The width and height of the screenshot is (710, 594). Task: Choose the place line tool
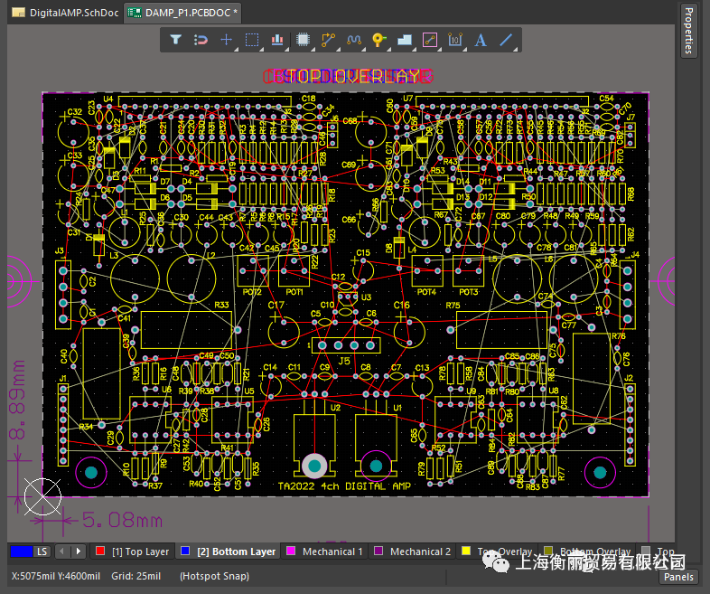pos(506,40)
